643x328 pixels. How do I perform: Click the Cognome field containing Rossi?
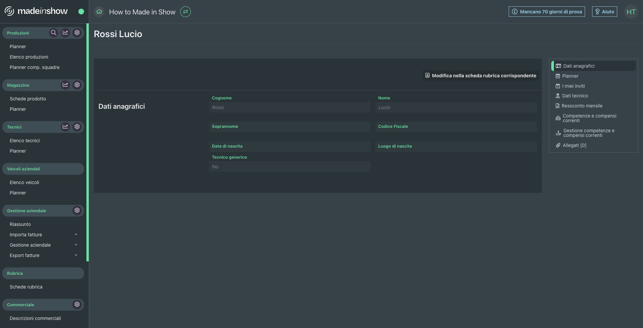click(x=290, y=107)
